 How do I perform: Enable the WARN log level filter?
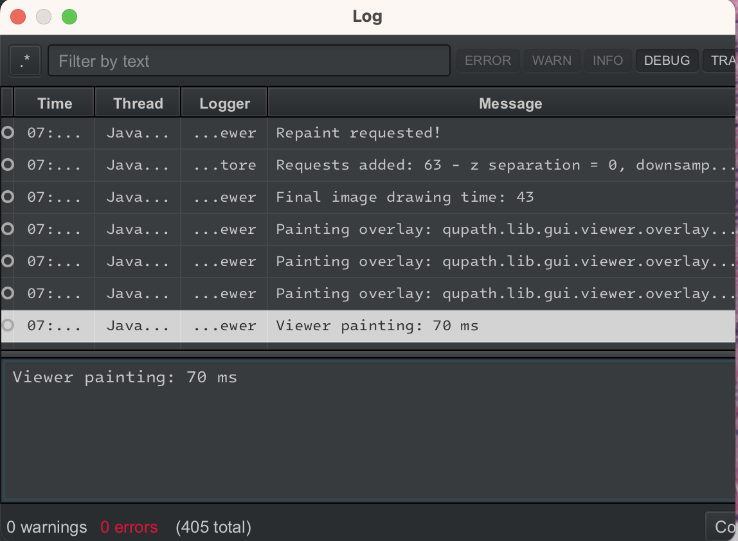tap(552, 60)
